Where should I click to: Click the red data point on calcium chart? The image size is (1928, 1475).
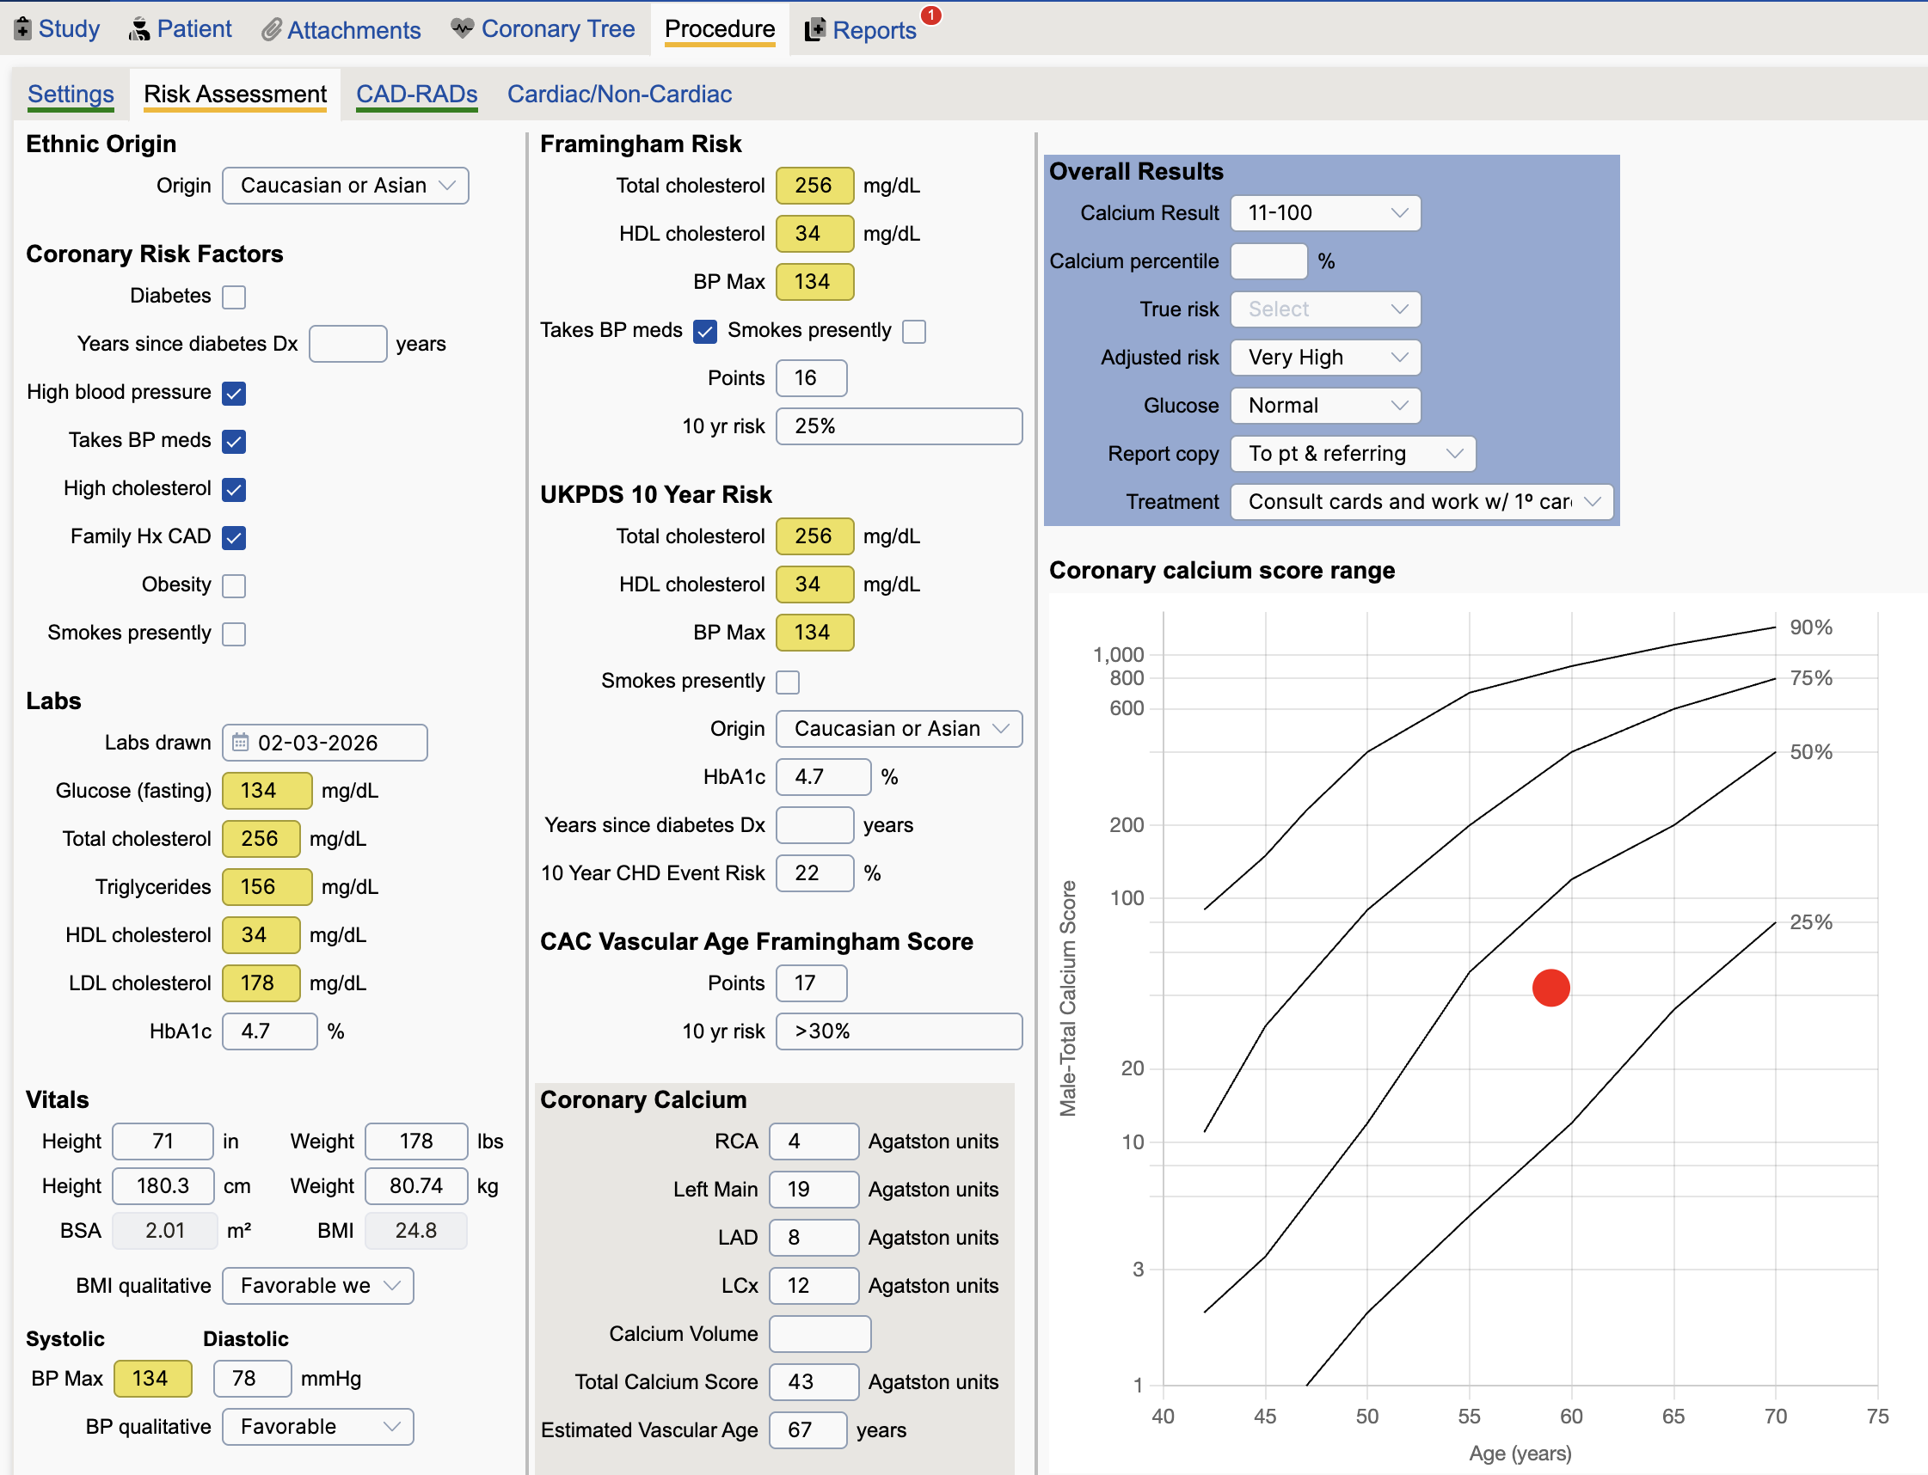1550,988
